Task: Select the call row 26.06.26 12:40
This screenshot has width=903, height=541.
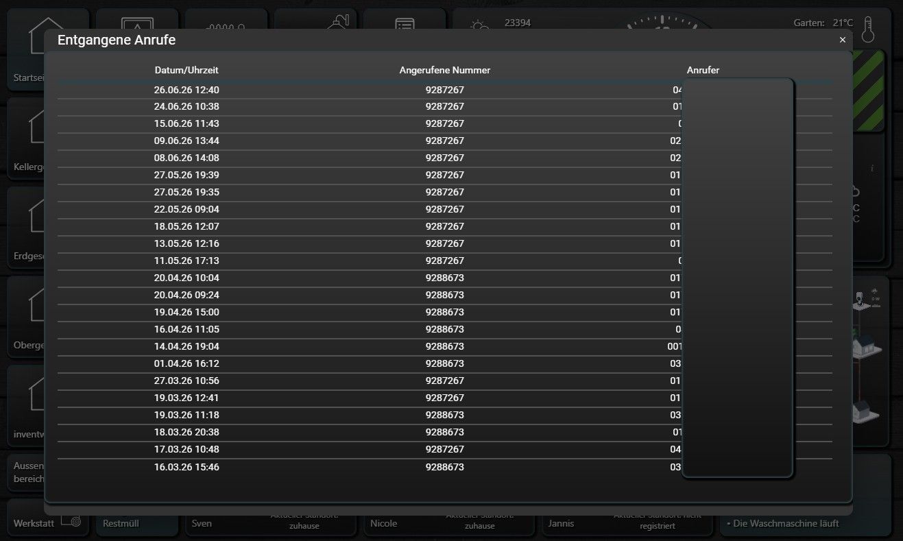Action: click(x=444, y=90)
